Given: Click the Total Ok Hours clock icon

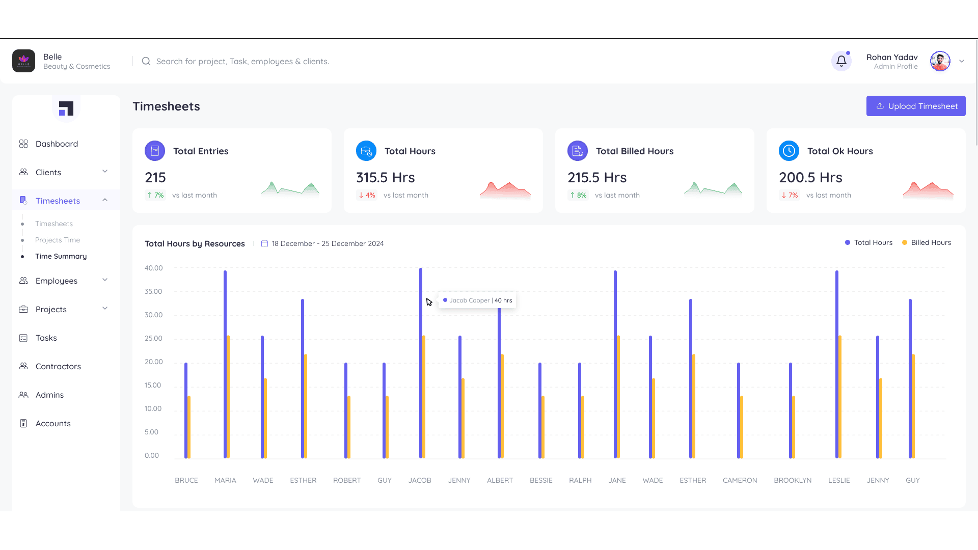Looking at the screenshot, I should pyautogui.click(x=789, y=151).
